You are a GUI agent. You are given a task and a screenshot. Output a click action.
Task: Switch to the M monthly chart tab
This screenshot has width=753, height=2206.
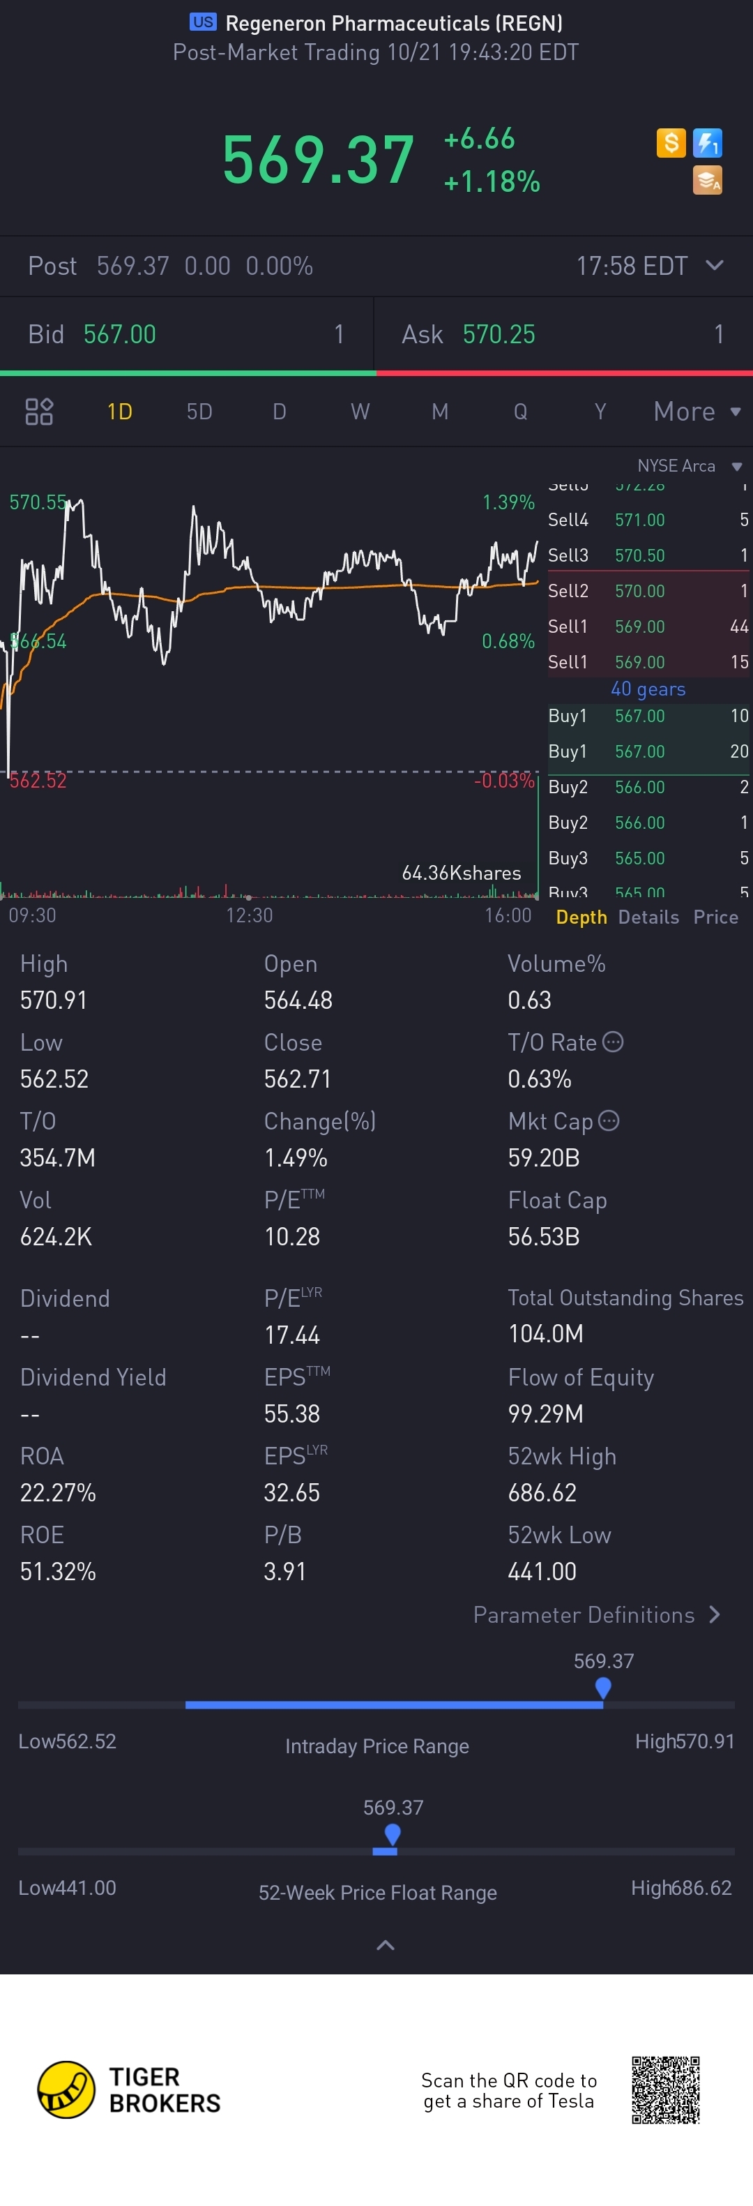point(440,412)
